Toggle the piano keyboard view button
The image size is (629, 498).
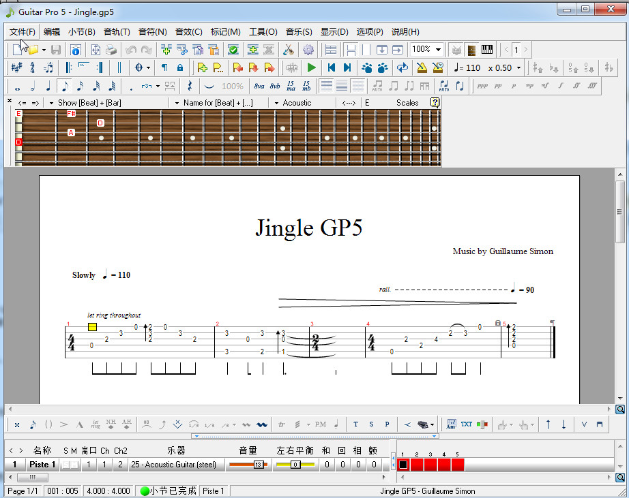487,50
